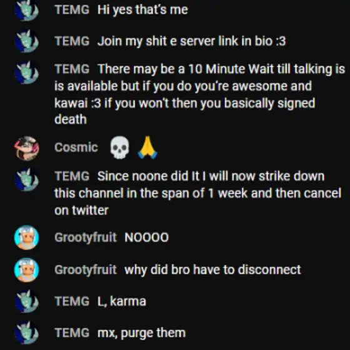Viewport: 350px width, 350px height.
Task: Click the skull emoji in Cosmic's message
Action: click(119, 147)
